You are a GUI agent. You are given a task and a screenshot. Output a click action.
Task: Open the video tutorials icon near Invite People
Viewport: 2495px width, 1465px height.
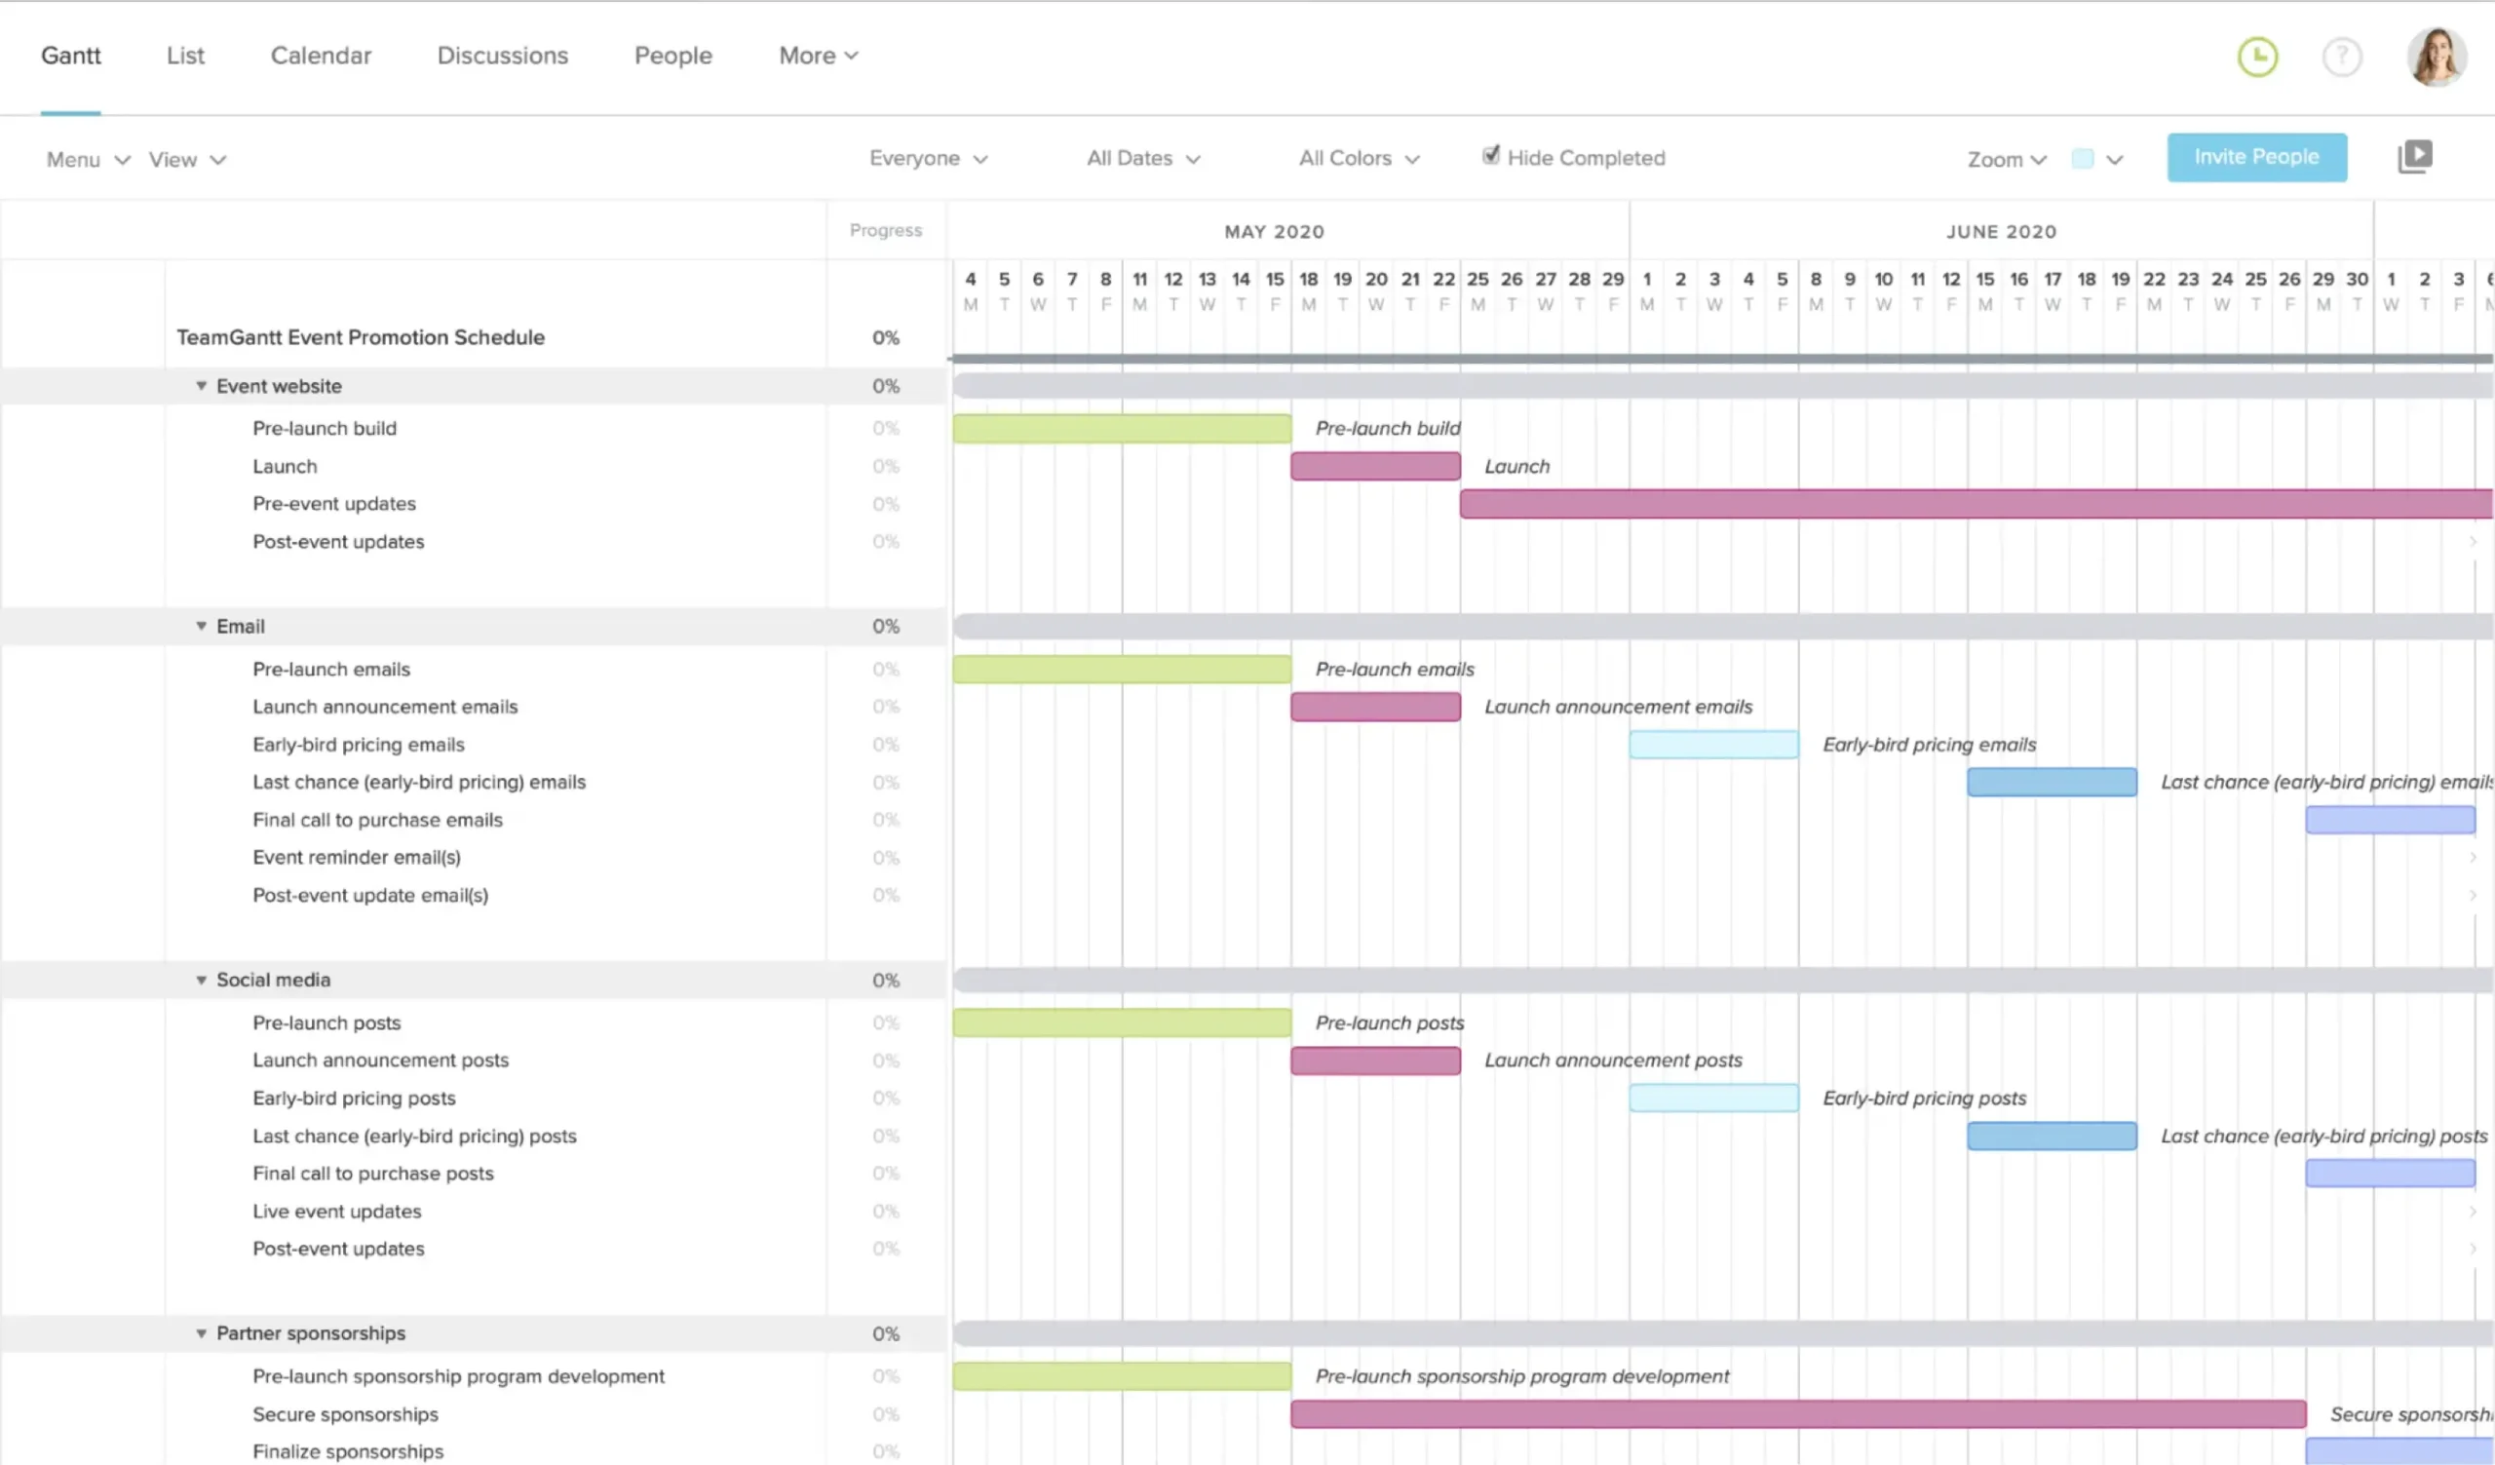(2416, 155)
